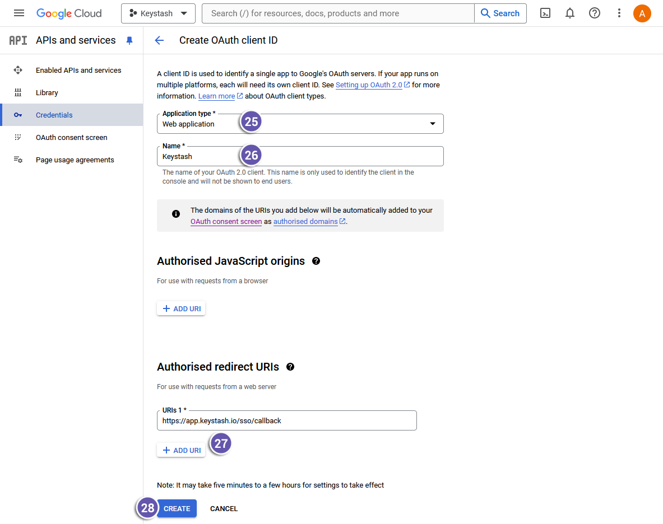Viewport: 663px width, 524px height.
Task: Click the search resources input field
Action: tap(339, 13)
